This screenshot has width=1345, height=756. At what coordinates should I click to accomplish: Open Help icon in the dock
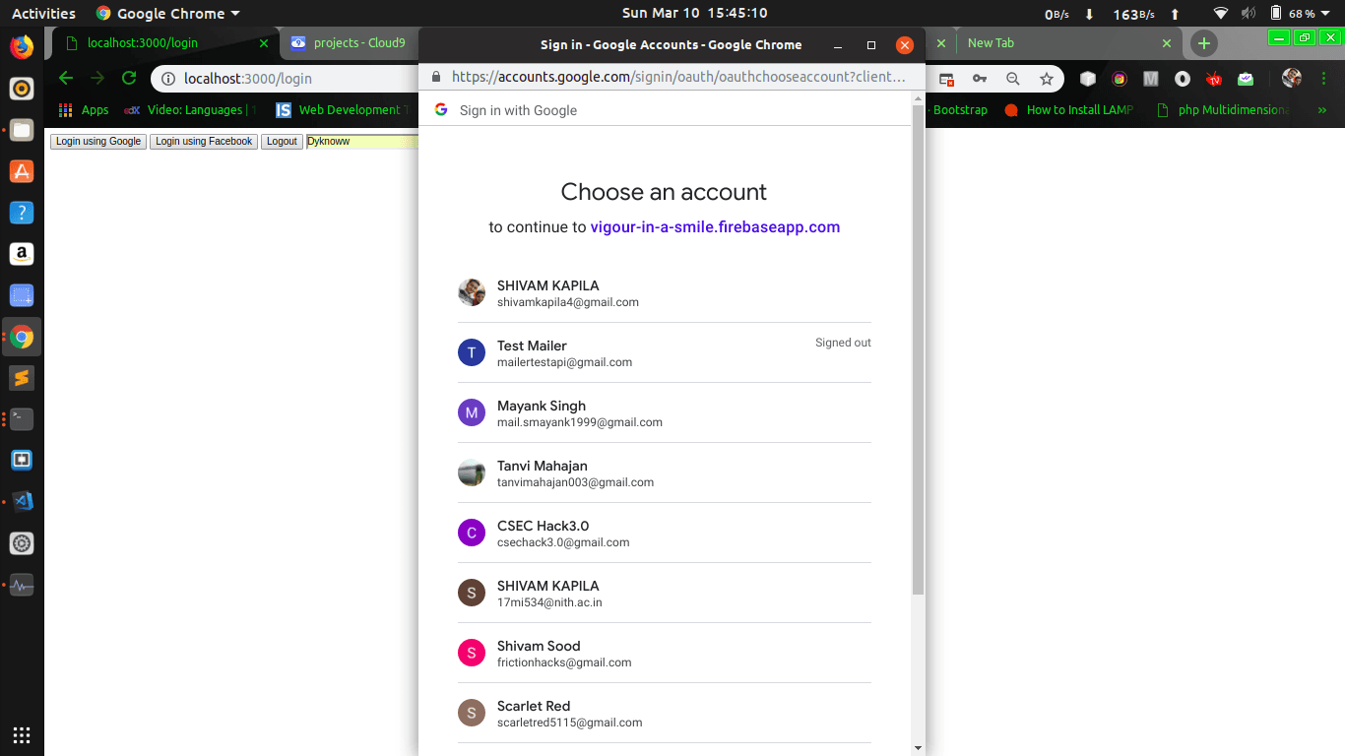(22, 213)
